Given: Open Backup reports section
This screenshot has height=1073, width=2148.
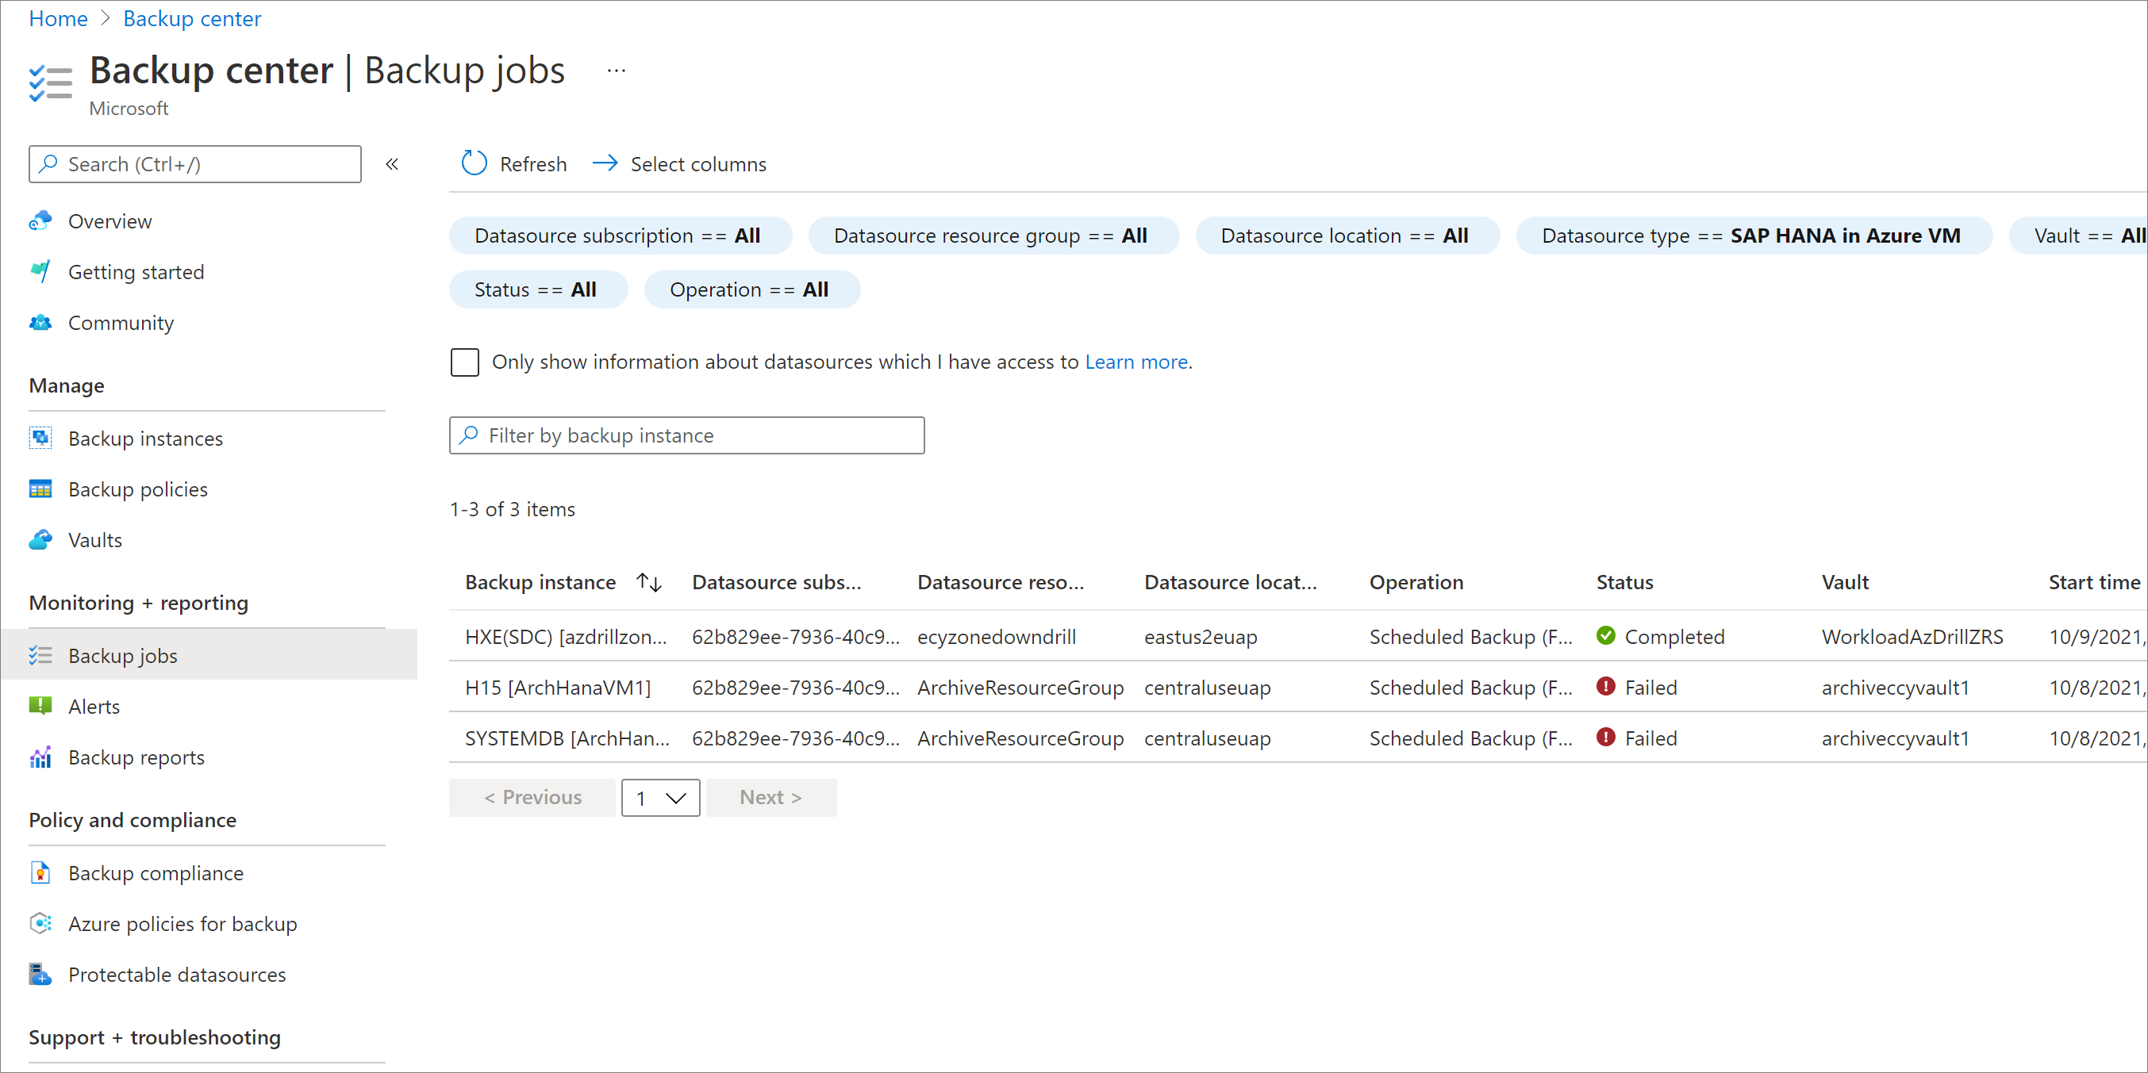Looking at the screenshot, I should point(137,757).
